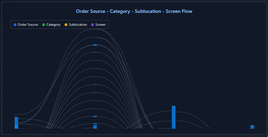The height and width of the screenshot is (137, 268).
Task: Click the purple Screen legend dot
Action: pos(92,25)
